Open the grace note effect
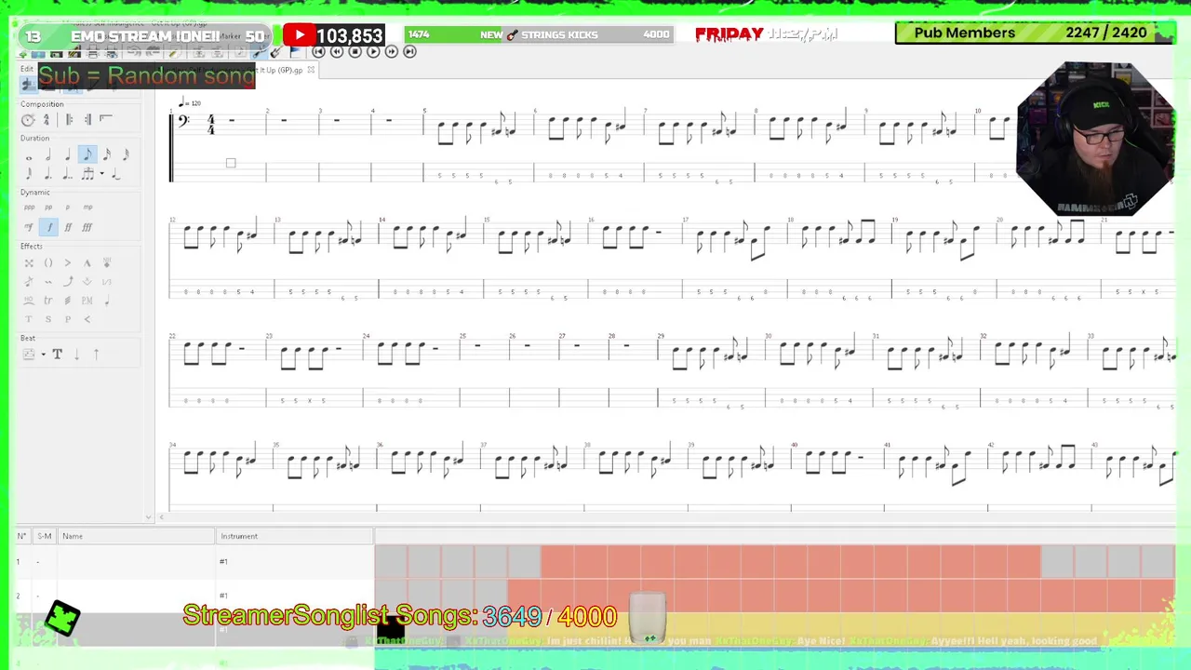Screen dimensions: 1191x670 point(29,282)
